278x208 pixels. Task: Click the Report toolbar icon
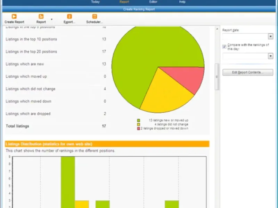tap(41, 16)
